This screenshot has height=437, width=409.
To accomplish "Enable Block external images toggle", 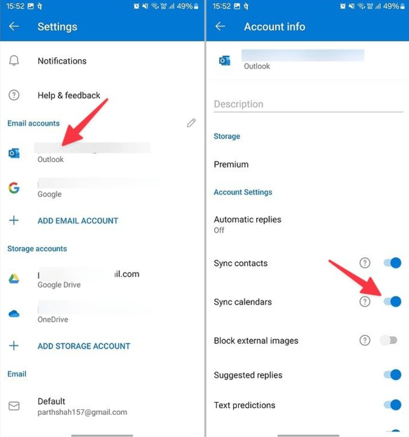I will click(x=389, y=340).
